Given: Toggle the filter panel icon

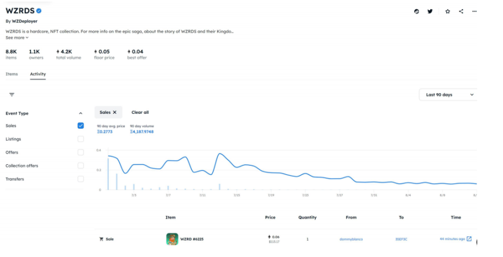Looking at the screenshot, I should coord(11,94).
